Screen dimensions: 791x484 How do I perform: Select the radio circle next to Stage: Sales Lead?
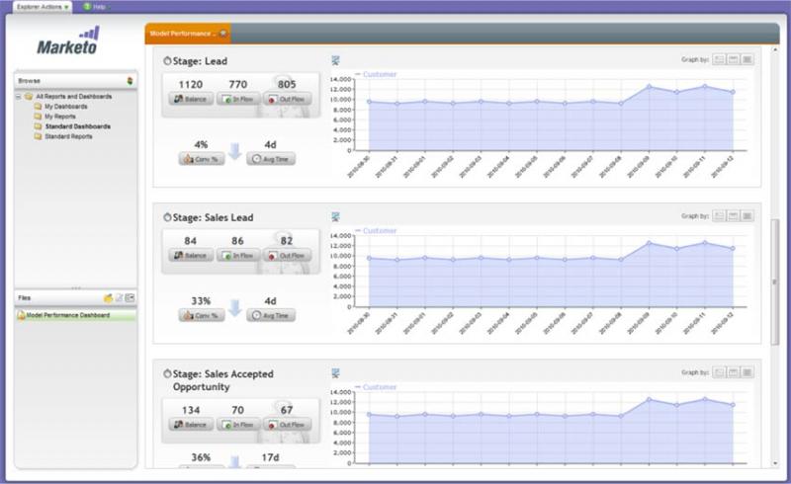(x=165, y=217)
